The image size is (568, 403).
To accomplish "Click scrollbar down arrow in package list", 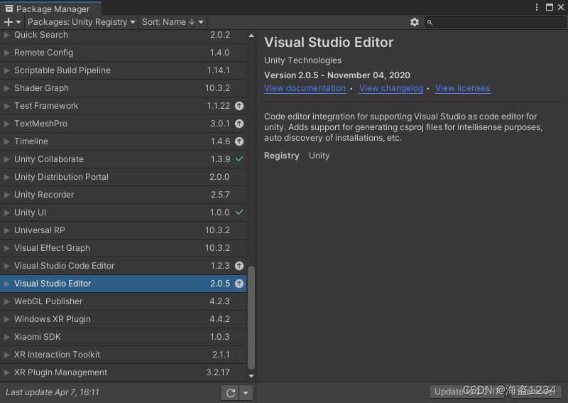I will 251,376.
